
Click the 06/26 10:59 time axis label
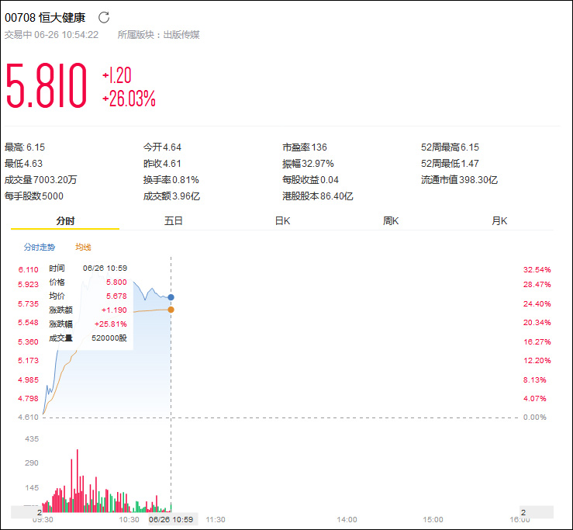[171, 519]
